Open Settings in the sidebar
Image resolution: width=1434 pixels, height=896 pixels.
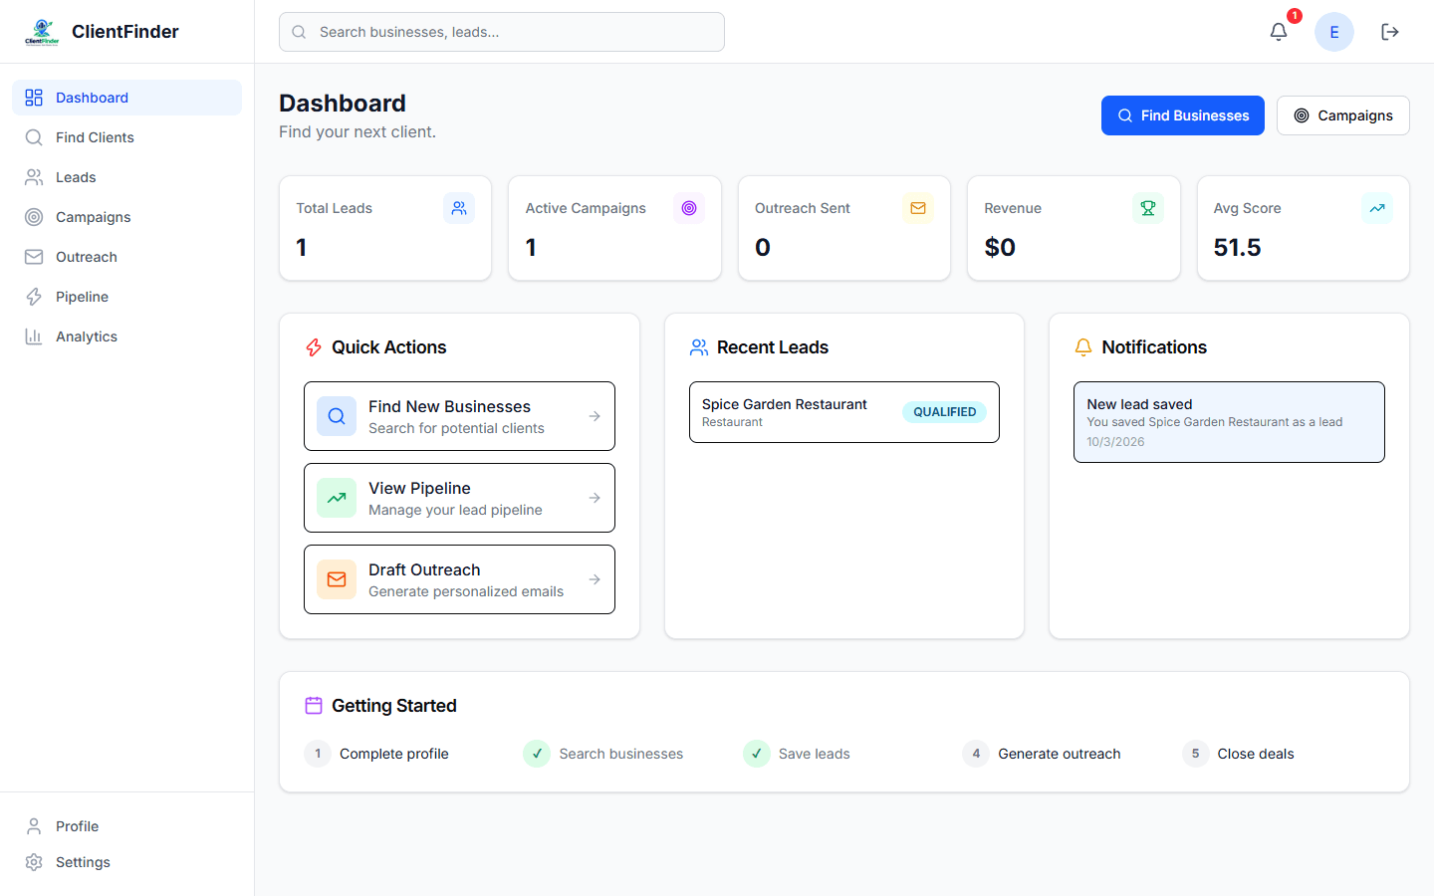(x=126, y=862)
